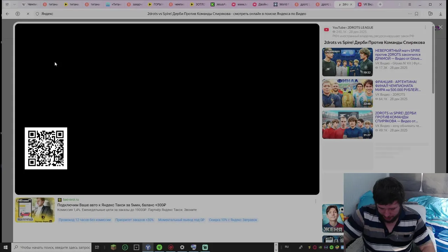Screen dimensions: 448x252
Task: Switch to the Wikipedia 'Чемпи' tab
Action: [30, 4]
